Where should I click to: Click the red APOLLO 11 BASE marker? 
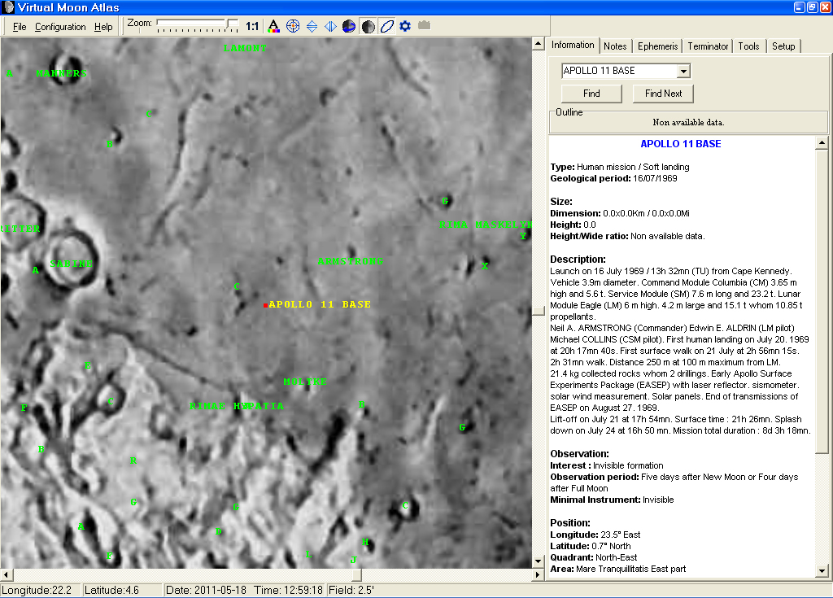click(x=265, y=304)
